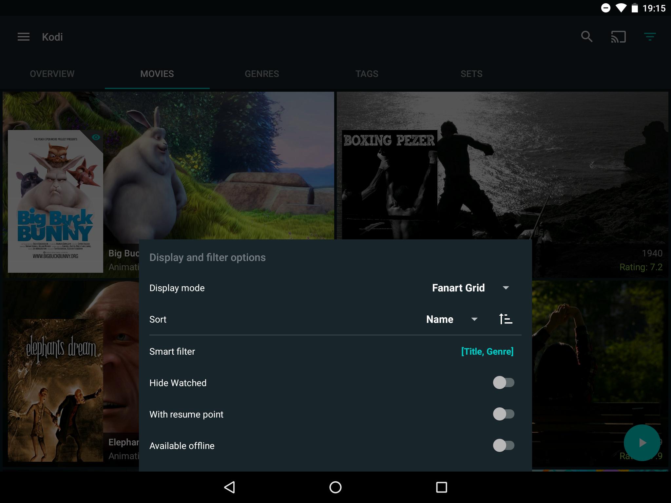Open Boxing Pezer movie poster
Screen dimensions: 671x503
click(390, 185)
